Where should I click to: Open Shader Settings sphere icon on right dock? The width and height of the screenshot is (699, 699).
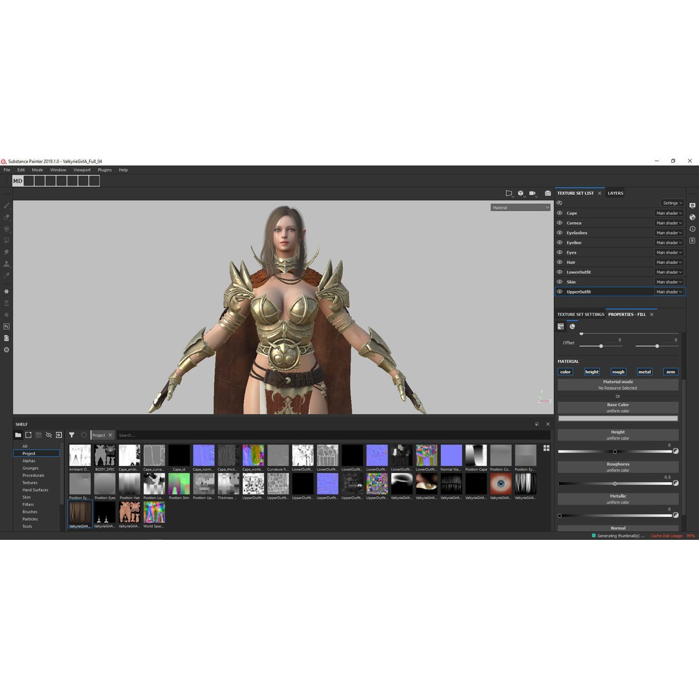pyautogui.click(x=692, y=217)
